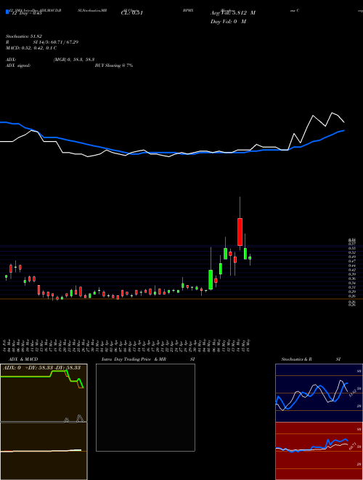Click the 'Intra Day Trading Price & MR' title
The width and height of the screenshot is (363, 480).
pyautogui.click(x=134, y=359)
